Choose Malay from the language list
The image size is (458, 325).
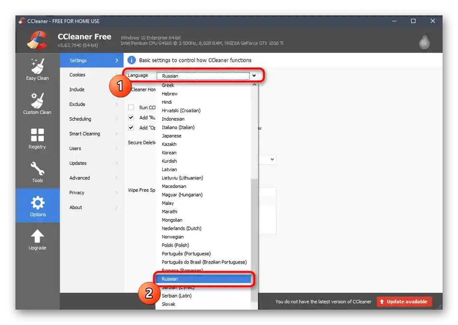(x=203, y=203)
